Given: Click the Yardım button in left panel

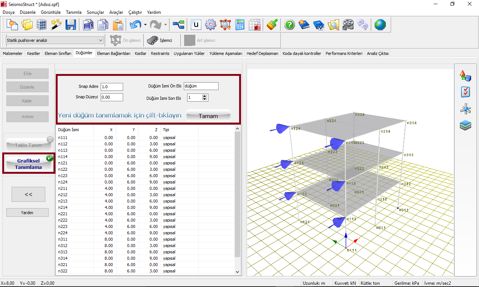Looking at the screenshot, I should [x=27, y=213].
